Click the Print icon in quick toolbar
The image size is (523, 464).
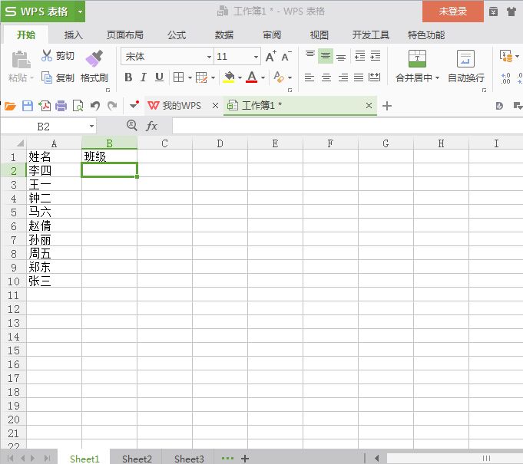pos(61,106)
